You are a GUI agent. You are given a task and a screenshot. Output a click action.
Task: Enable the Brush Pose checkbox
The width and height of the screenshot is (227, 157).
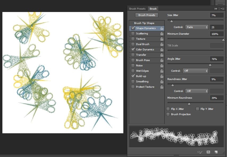(x=133, y=60)
